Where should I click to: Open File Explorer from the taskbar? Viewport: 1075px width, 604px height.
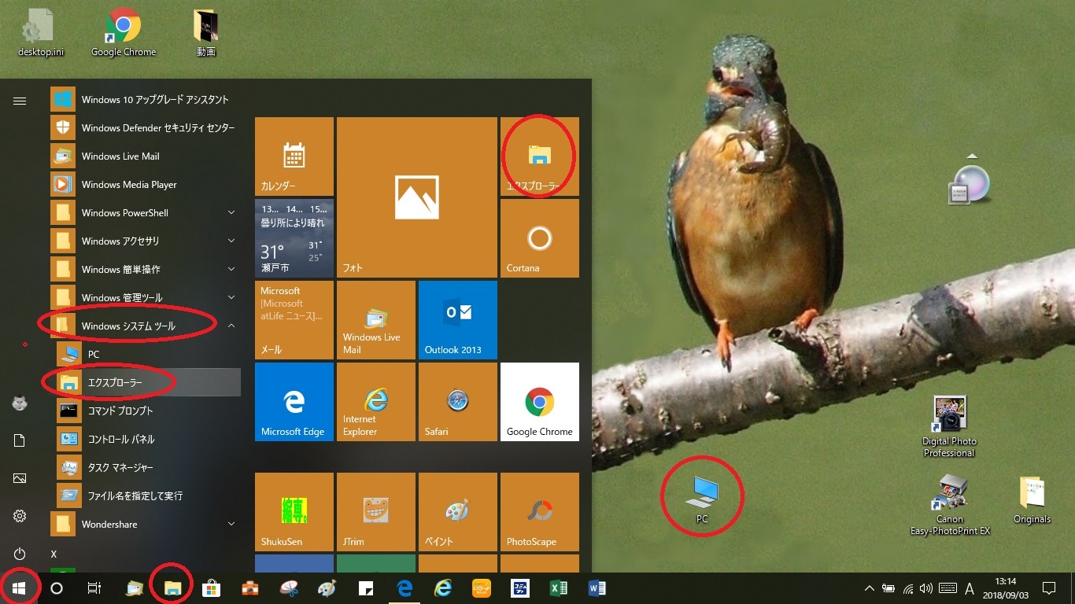tap(173, 588)
